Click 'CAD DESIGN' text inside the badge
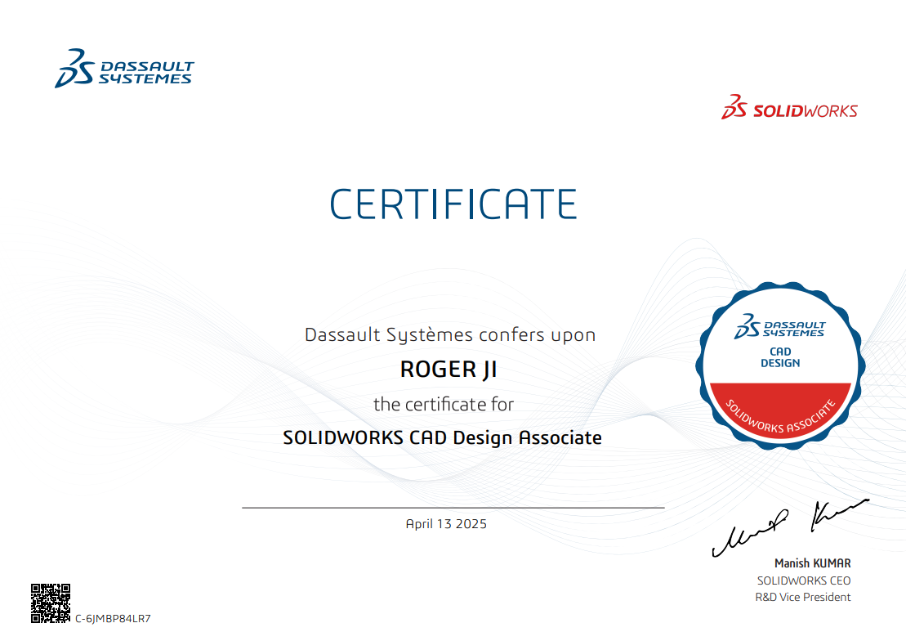906x641 pixels. pos(780,357)
